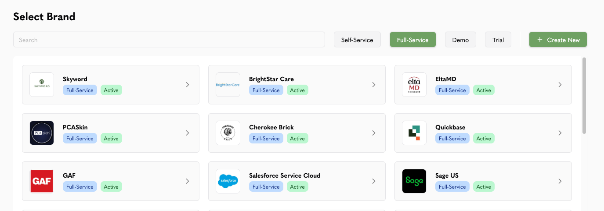
Task: Click the BrightStar Care logo thumbnail
Action: (228, 85)
